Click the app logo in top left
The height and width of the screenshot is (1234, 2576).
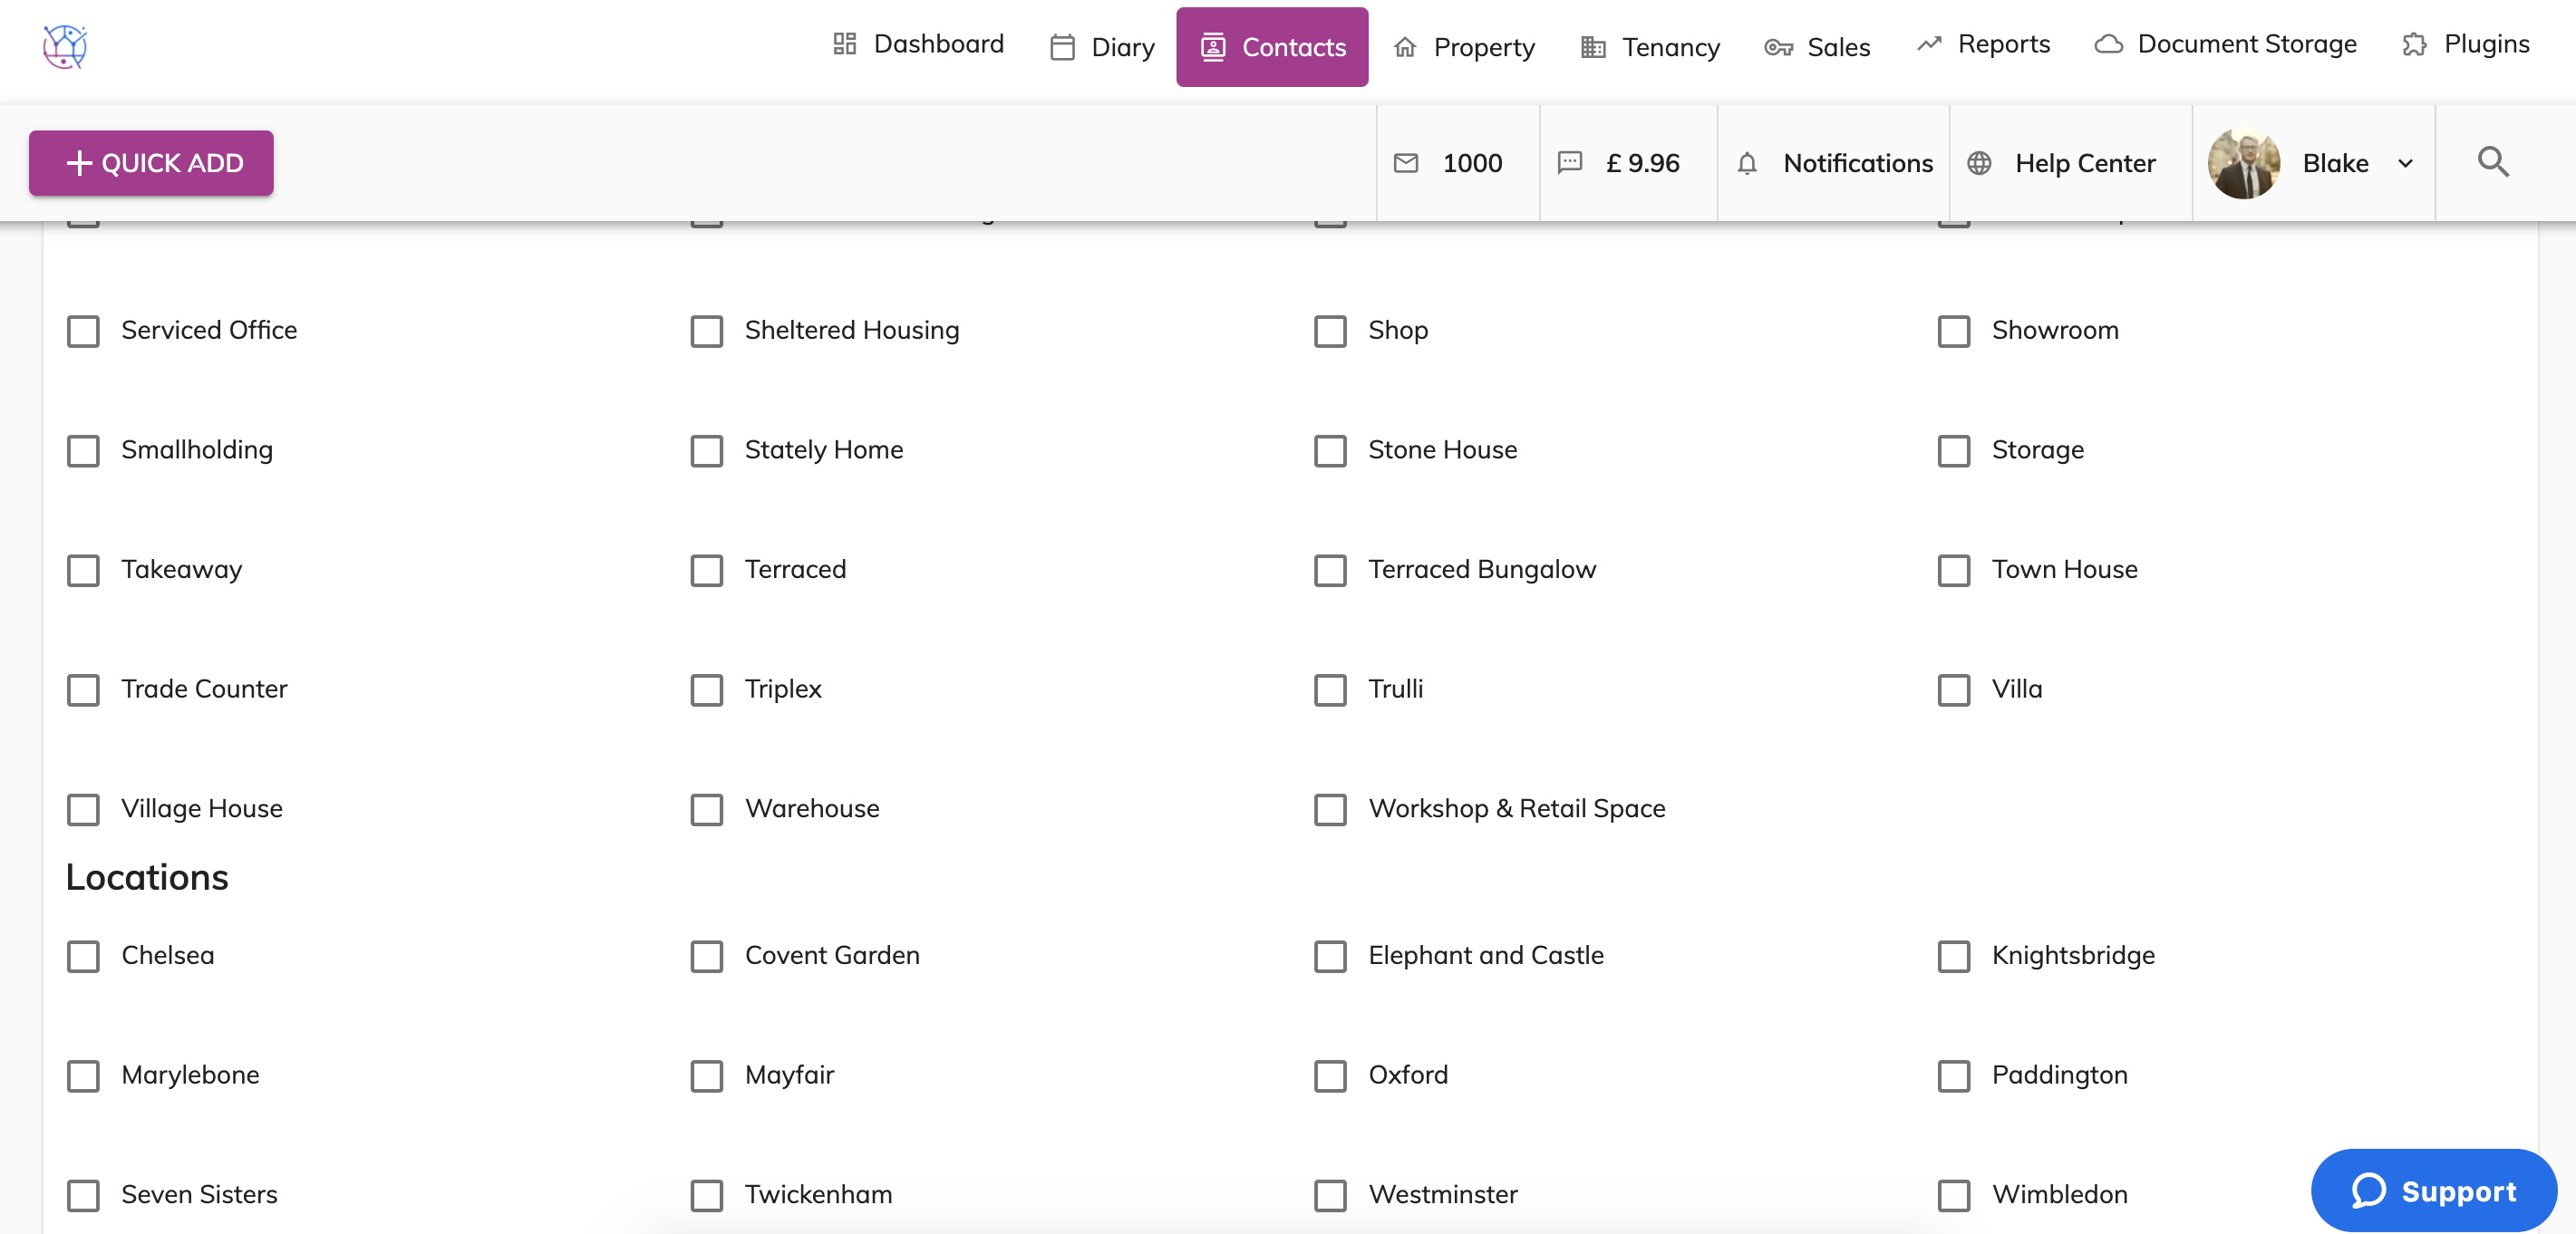63,45
